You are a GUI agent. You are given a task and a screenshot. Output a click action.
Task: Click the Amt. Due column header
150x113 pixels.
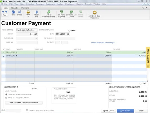[77, 49]
